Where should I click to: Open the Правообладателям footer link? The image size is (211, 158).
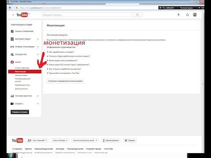[x=44, y=149]
